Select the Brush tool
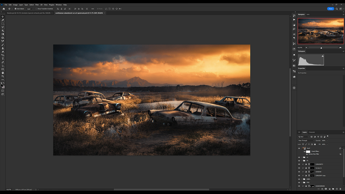Image resolution: width=345 pixels, height=194 pixels. tap(3, 45)
